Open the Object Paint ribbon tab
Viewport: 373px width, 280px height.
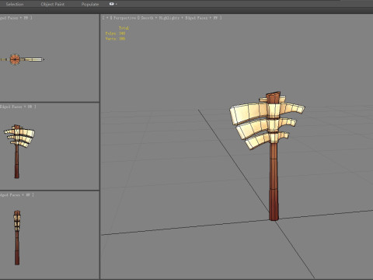click(x=53, y=4)
